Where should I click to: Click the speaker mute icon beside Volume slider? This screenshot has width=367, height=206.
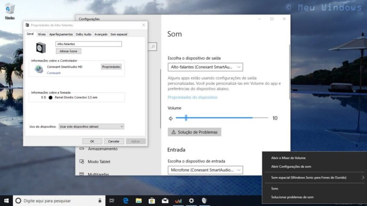coord(171,118)
